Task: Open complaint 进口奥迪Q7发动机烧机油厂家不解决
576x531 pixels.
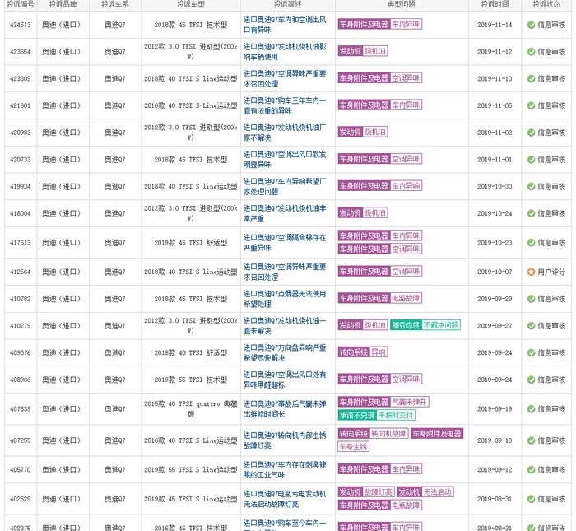Action: coord(285,133)
